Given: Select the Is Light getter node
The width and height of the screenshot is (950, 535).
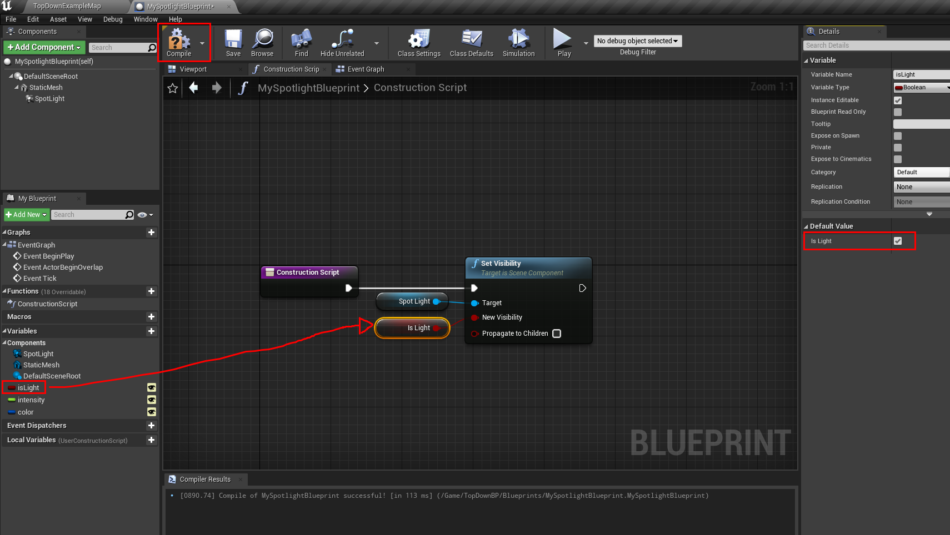Looking at the screenshot, I should coord(412,328).
